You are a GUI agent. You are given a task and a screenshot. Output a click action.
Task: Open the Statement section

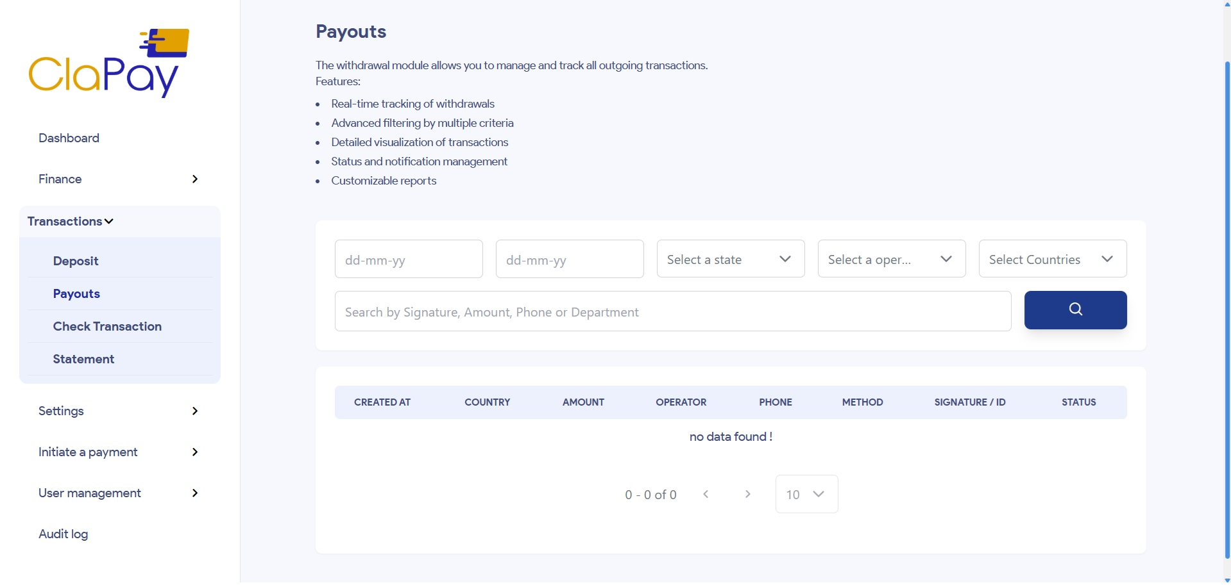(83, 359)
